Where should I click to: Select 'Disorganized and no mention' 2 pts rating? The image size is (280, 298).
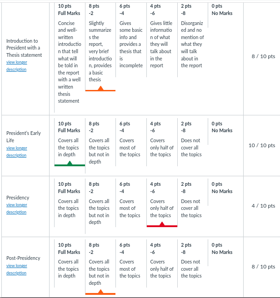193,40
